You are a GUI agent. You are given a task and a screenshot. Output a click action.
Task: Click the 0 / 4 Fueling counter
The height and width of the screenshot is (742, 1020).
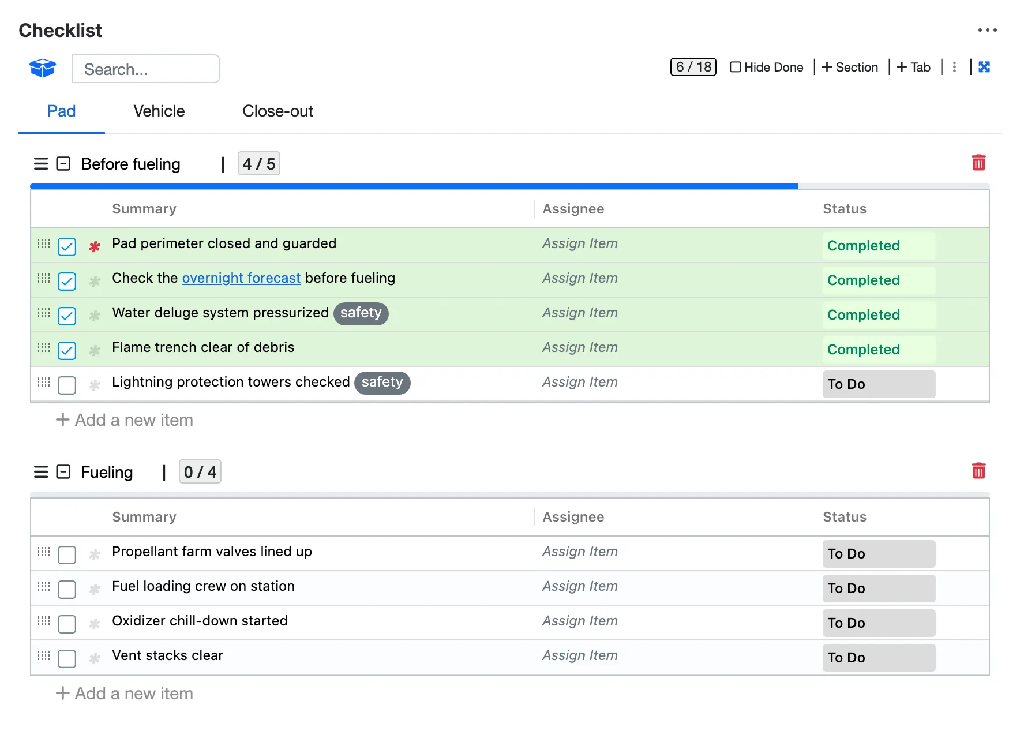coord(200,472)
